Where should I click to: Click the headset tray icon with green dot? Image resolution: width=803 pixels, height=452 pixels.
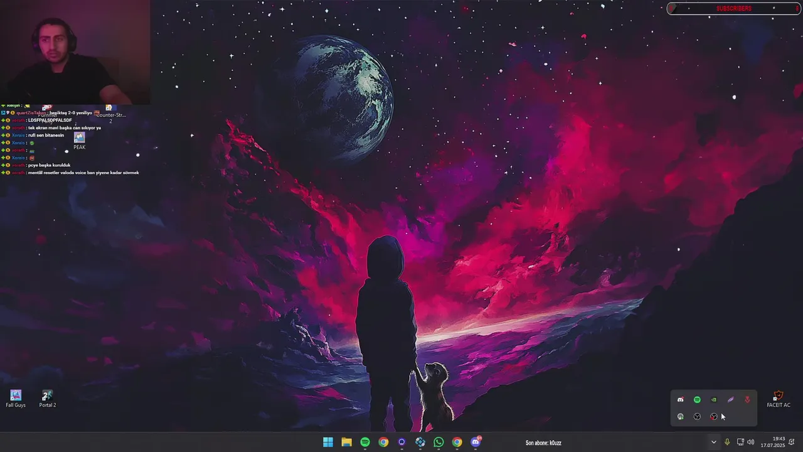pos(681,416)
